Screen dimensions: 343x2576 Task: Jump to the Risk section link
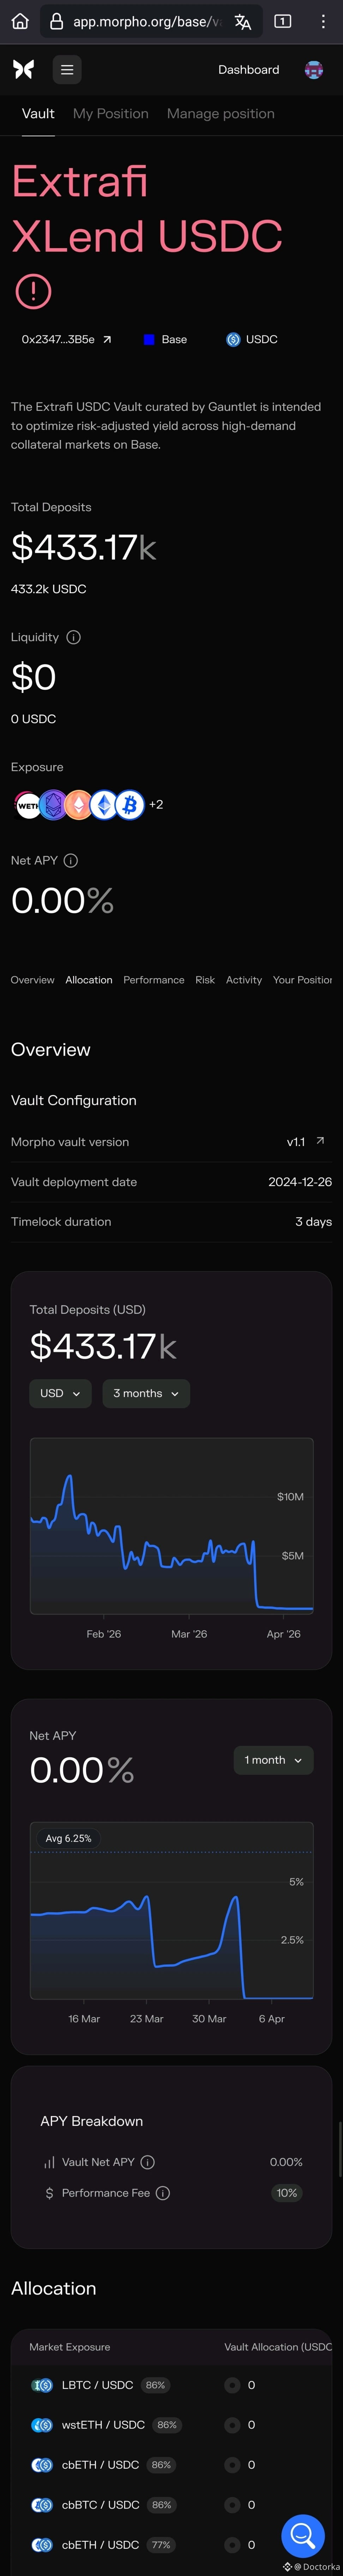point(205,980)
